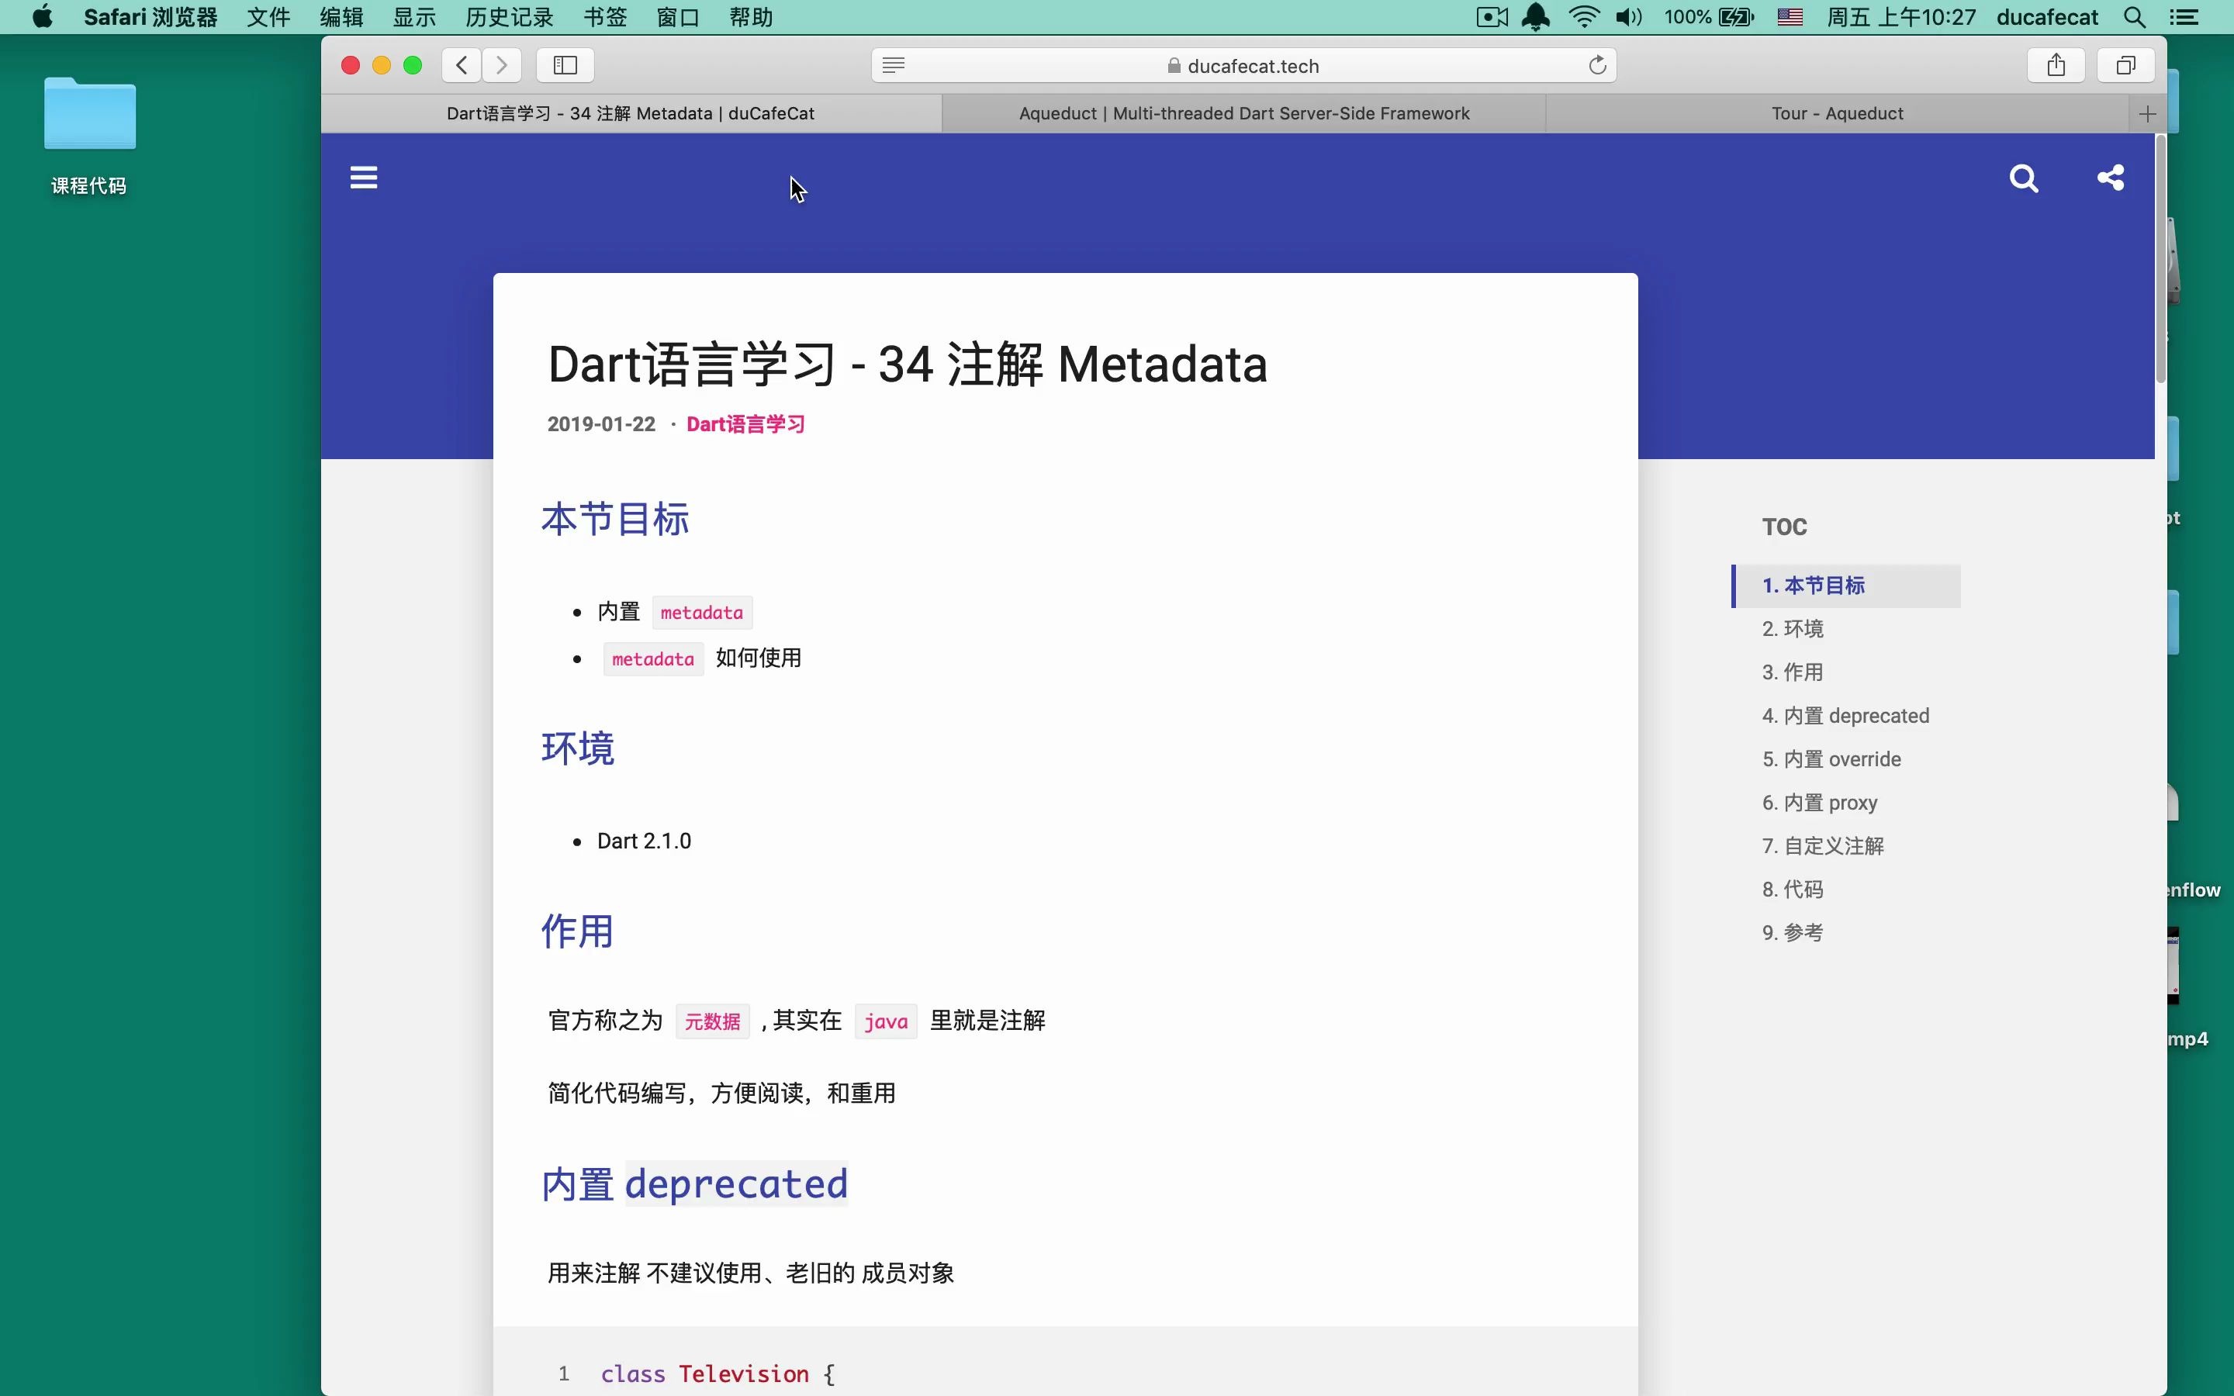This screenshot has height=1396, width=2234.
Task: Open the 帮助 menu
Action: pyautogui.click(x=752, y=16)
